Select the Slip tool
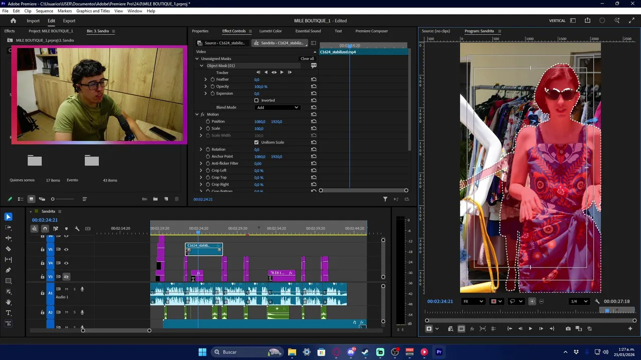 8,259
